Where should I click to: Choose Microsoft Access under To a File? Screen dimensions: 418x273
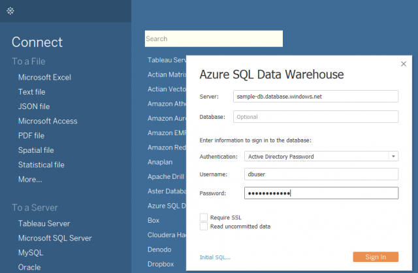[x=48, y=121]
